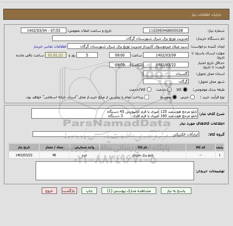
Task: Click the شماره نیاز number field
Action: tap(166, 30)
